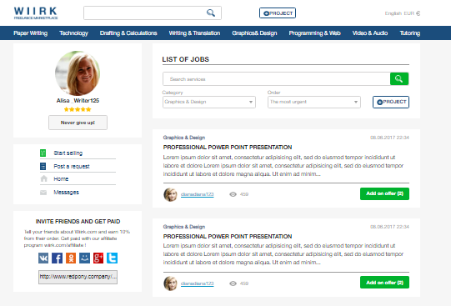Share via the Facebook icon
Viewport: 451px width, 306px height.
point(57,258)
